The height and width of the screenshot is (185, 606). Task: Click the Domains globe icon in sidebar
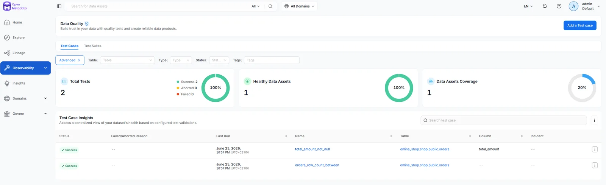click(x=7, y=98)
